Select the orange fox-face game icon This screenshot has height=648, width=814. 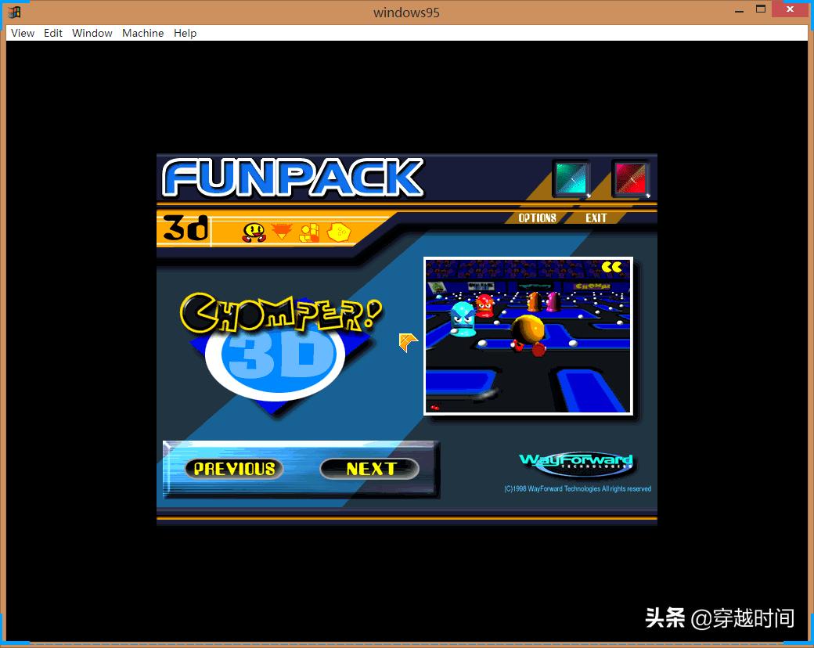click(282, 231)
